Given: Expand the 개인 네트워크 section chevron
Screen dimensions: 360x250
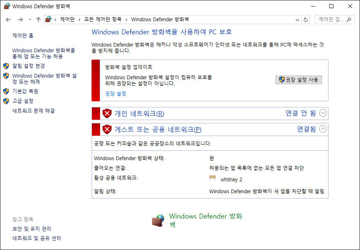Looking at the screenshot, I should tap(323, 114).
